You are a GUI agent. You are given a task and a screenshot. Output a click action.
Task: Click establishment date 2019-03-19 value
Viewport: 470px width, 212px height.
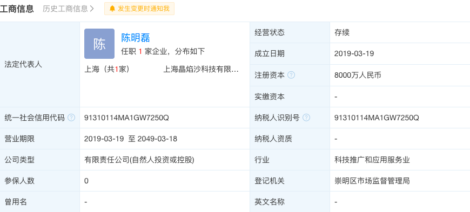354,54
